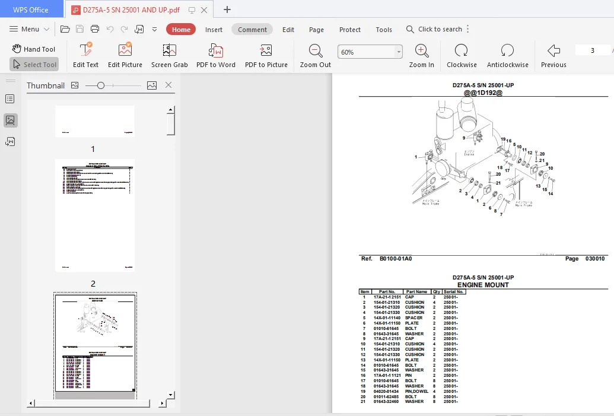Click 'PIN,DOWEL' part name in table
This screenshot has height=416, width=614.
(416, 391)
